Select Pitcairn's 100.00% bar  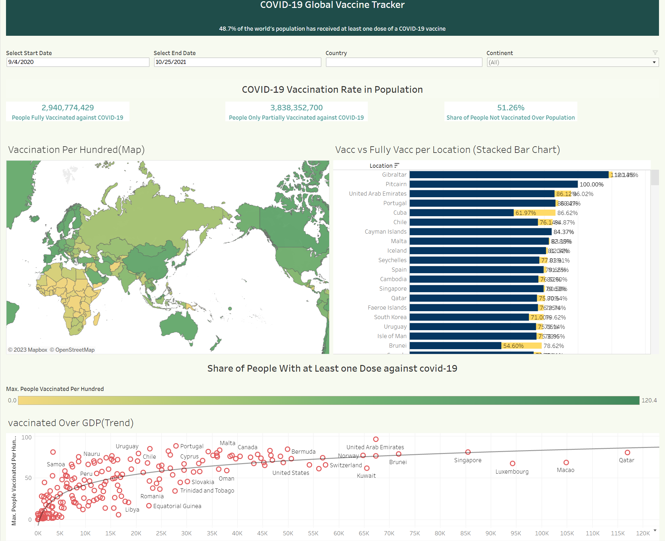click(x=494, y=184)
